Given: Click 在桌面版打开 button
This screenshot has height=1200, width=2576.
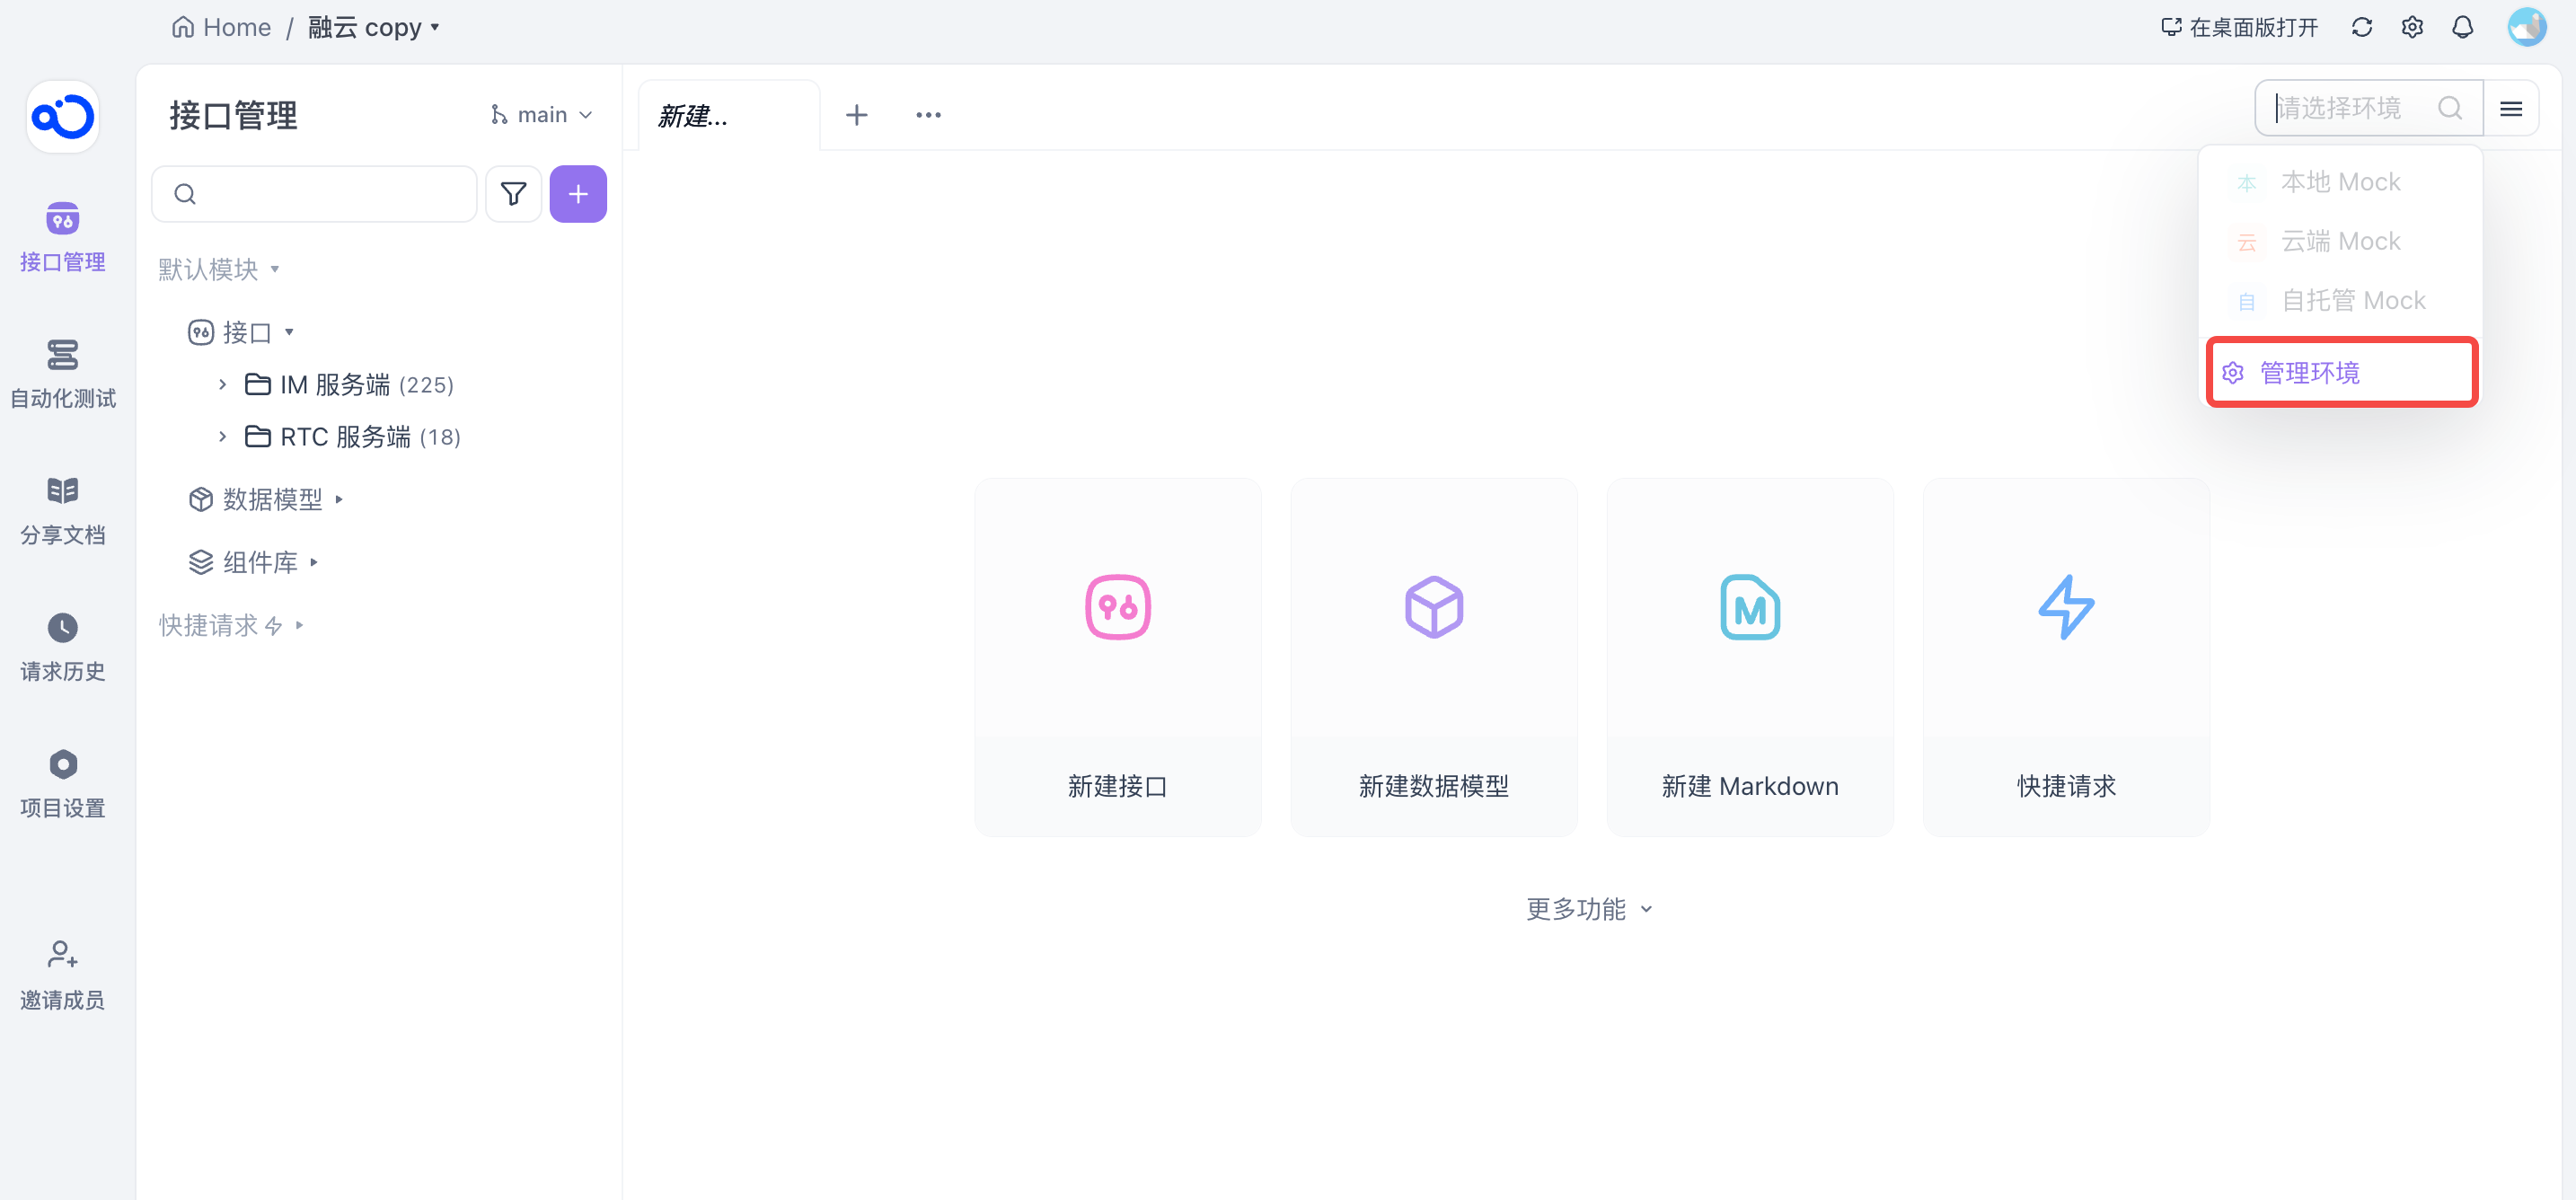Looking at the screenshot, I should click(x=2239, y=27).
